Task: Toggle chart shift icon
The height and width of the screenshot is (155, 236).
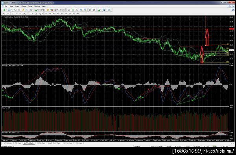Action: (x=94, y=10)
